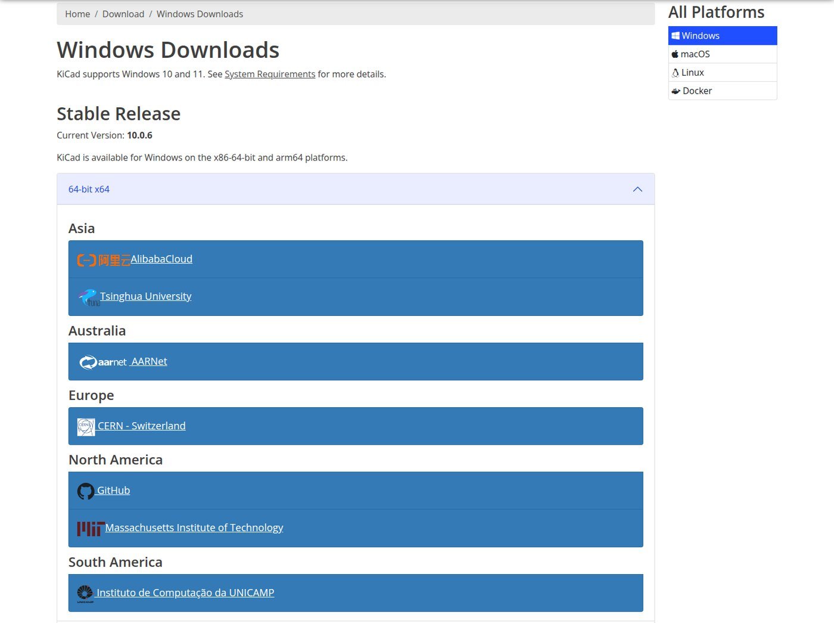The image size is (834, 623).
Task: Download from Instituto de Computação da UNICAMP
Action: [185, 593]
